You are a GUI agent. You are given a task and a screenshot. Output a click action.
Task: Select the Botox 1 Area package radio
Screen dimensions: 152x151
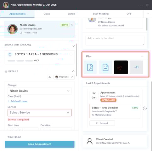pyautogui.click(x=71, y=54)
